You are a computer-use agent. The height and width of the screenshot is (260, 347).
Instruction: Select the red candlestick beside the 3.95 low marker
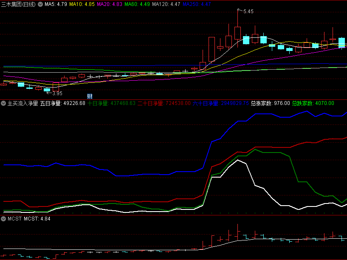coord(56,87)
